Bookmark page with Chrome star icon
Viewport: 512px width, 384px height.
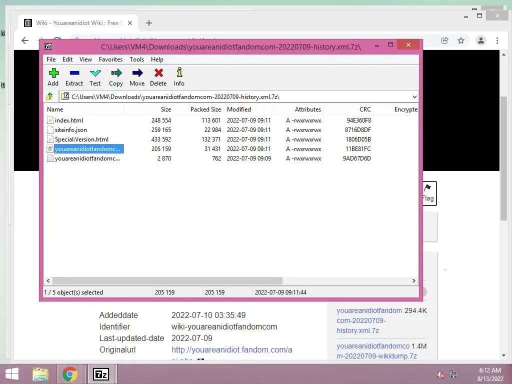pos(460,40)
